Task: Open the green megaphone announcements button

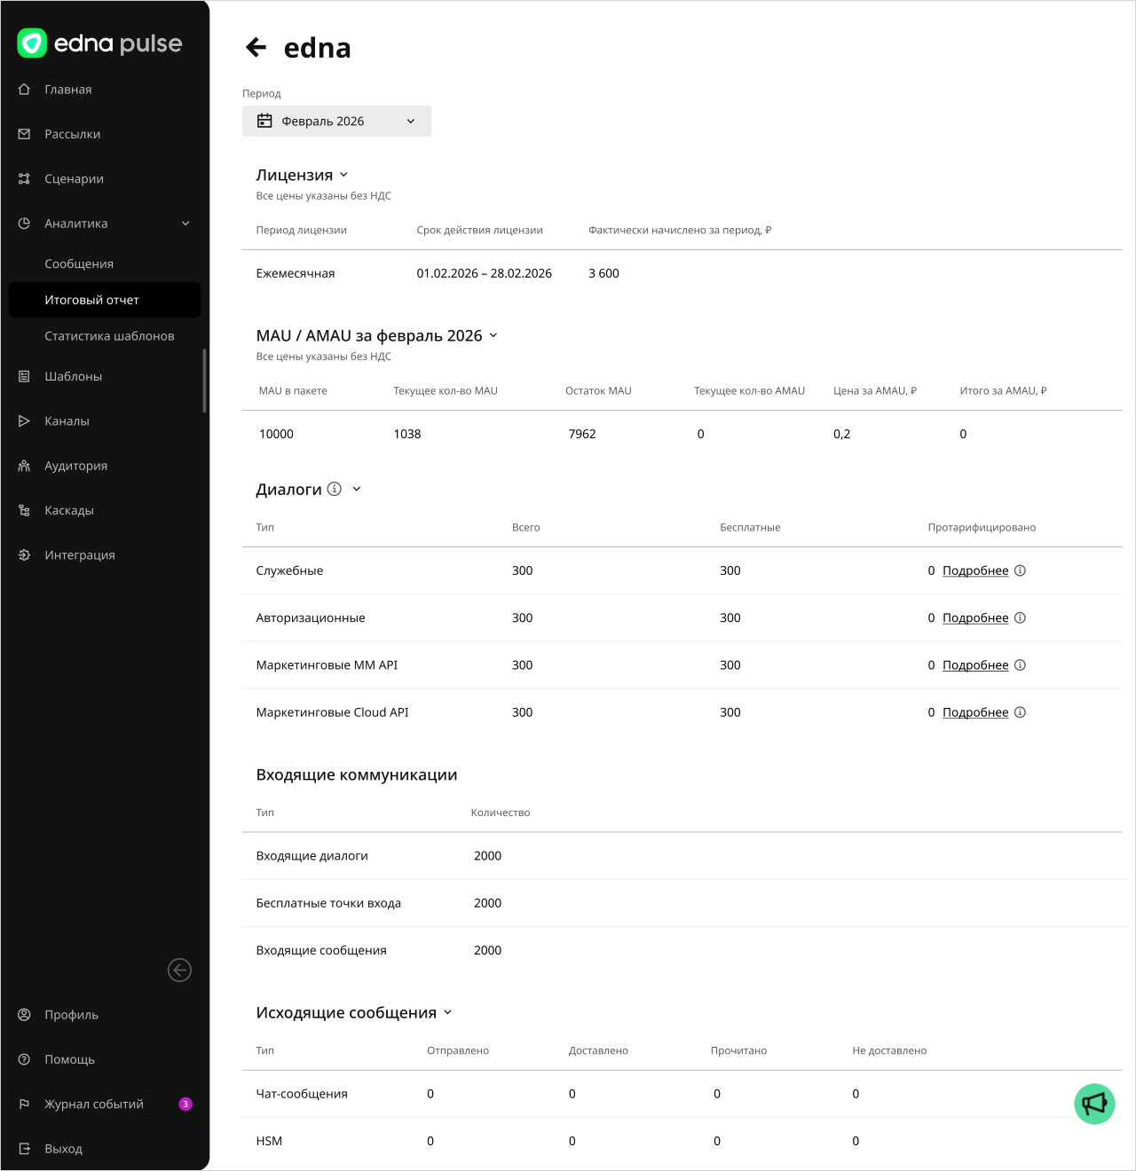Action: (x=1094, y=1104)
